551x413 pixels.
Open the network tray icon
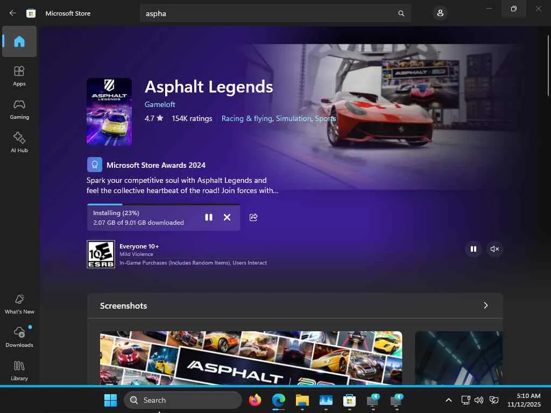coord(465,400)
